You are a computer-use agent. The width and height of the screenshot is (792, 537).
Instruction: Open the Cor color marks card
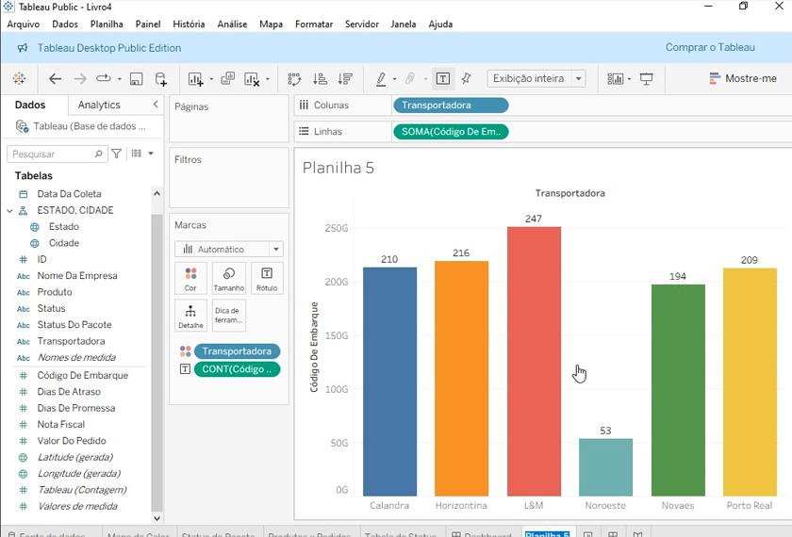pos(190,278)
